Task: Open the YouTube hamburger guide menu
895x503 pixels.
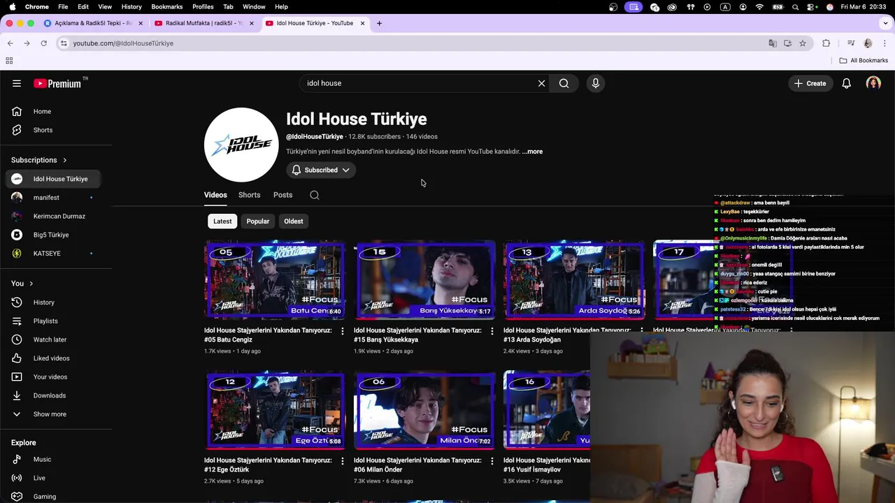Action: 17,83
